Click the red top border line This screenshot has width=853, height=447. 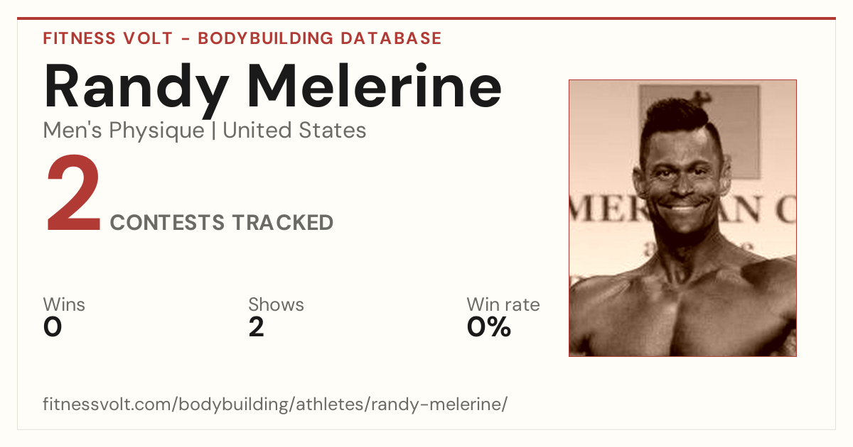click(426, 18)
